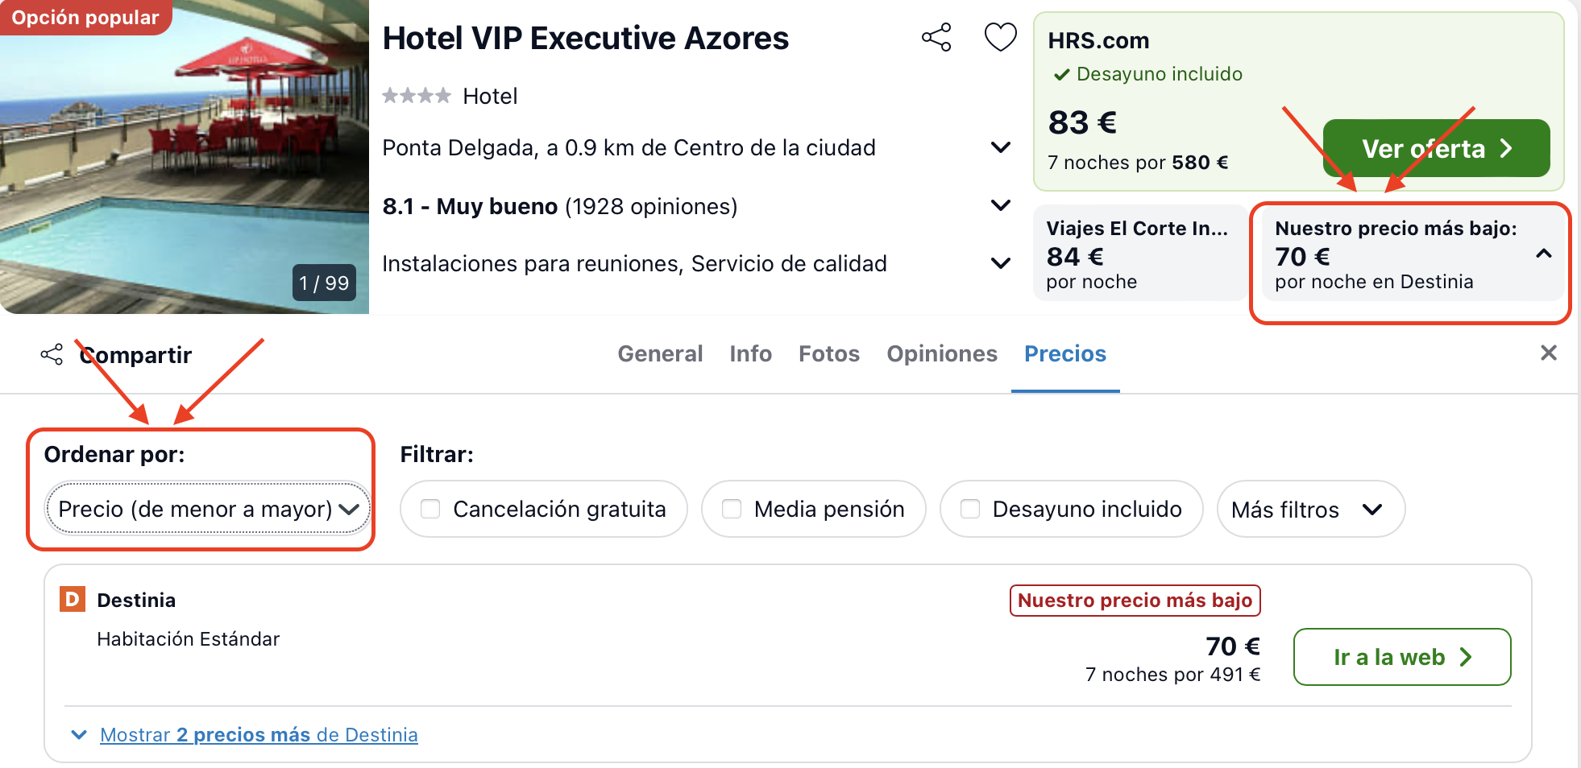Screen dimensions: 1581x768
Task: Click the chevron beside Mostrar 2 precios más
Action: pos(79,734)
